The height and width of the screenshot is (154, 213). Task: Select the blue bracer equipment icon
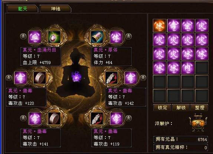97,37
